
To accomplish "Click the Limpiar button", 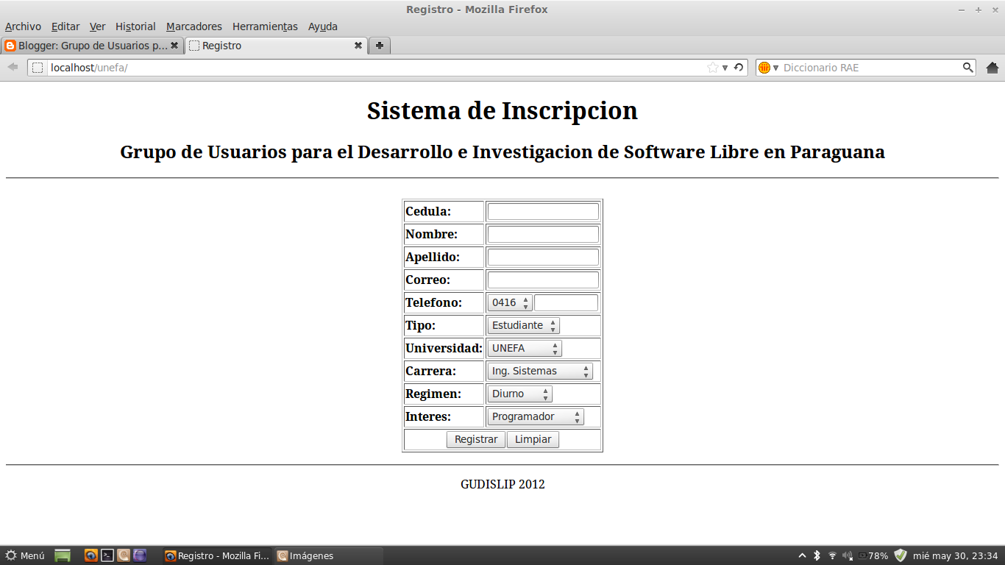I will click(532, 439).
